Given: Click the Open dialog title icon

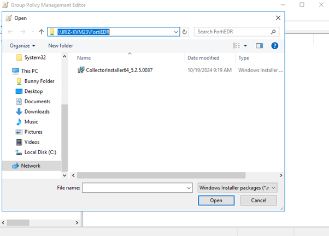Looking at the screenshot, I should click(9, 18).
